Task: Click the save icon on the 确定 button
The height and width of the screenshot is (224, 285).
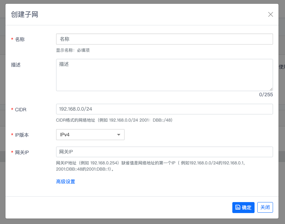Action: point(238,207)
